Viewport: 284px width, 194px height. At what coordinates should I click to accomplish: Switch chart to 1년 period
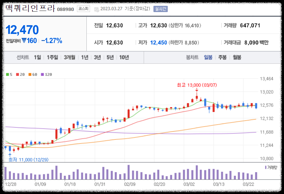point(85,57)
